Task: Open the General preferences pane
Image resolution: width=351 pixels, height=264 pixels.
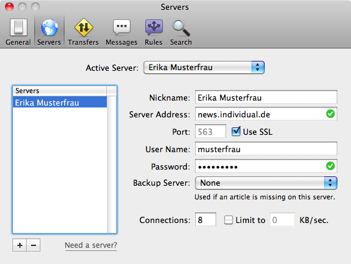Action: (18, 32)
